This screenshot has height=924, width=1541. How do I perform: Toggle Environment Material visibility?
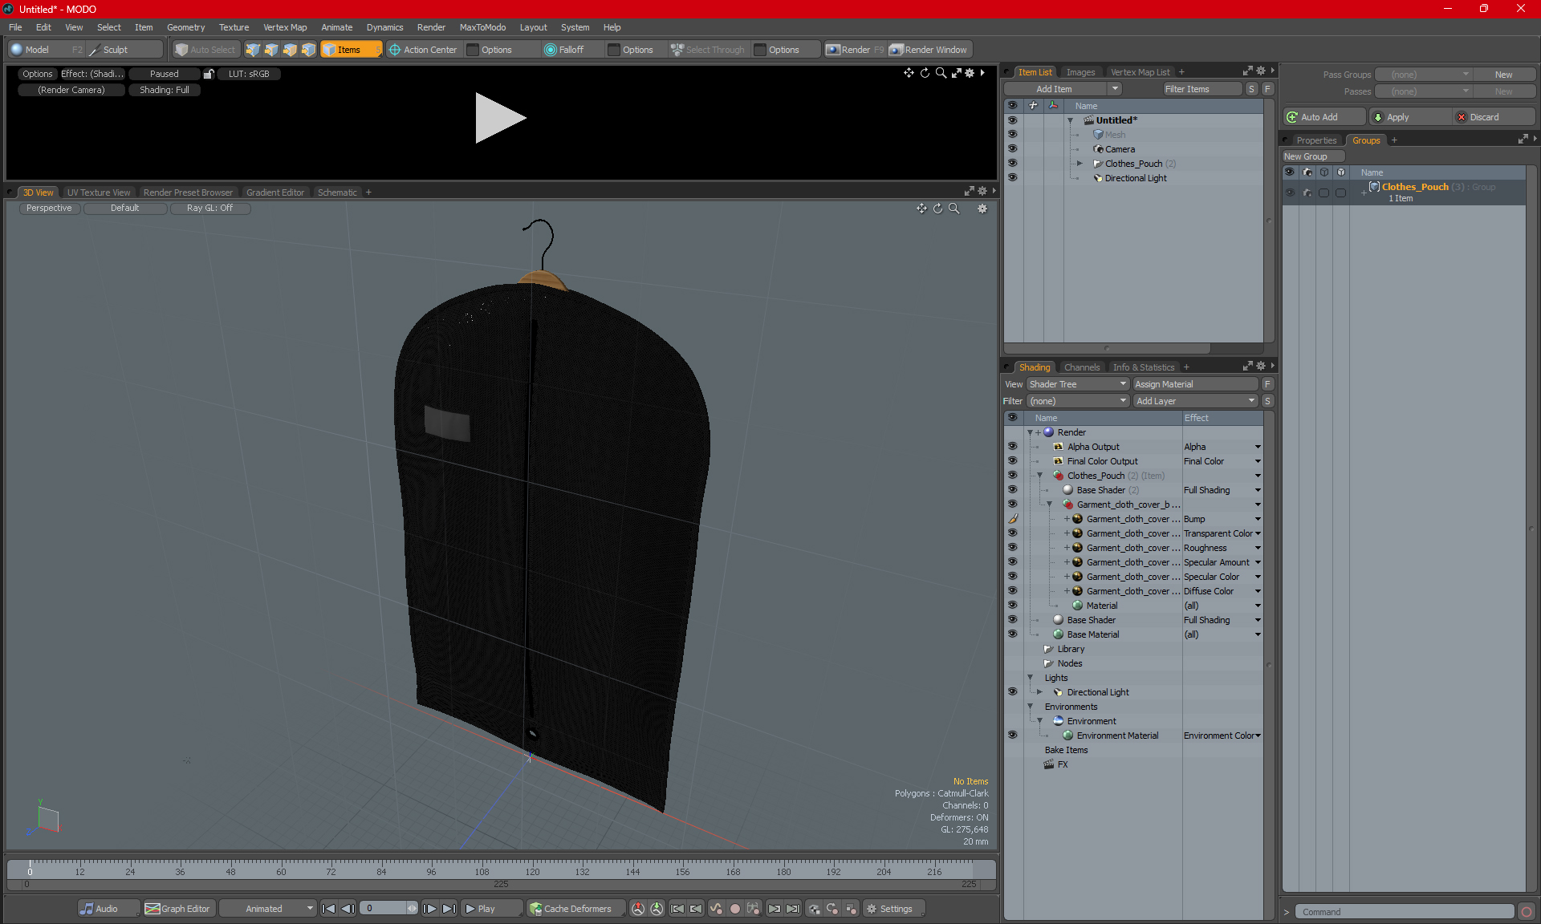1012,736
